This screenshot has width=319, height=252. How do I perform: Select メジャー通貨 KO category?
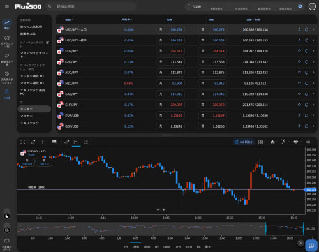coord(32,76)
